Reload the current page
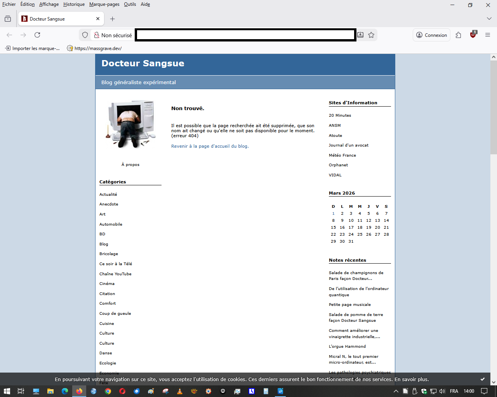The height and width of the screenshot is (397, 497). pyautogui.click(x=37, y=35)
